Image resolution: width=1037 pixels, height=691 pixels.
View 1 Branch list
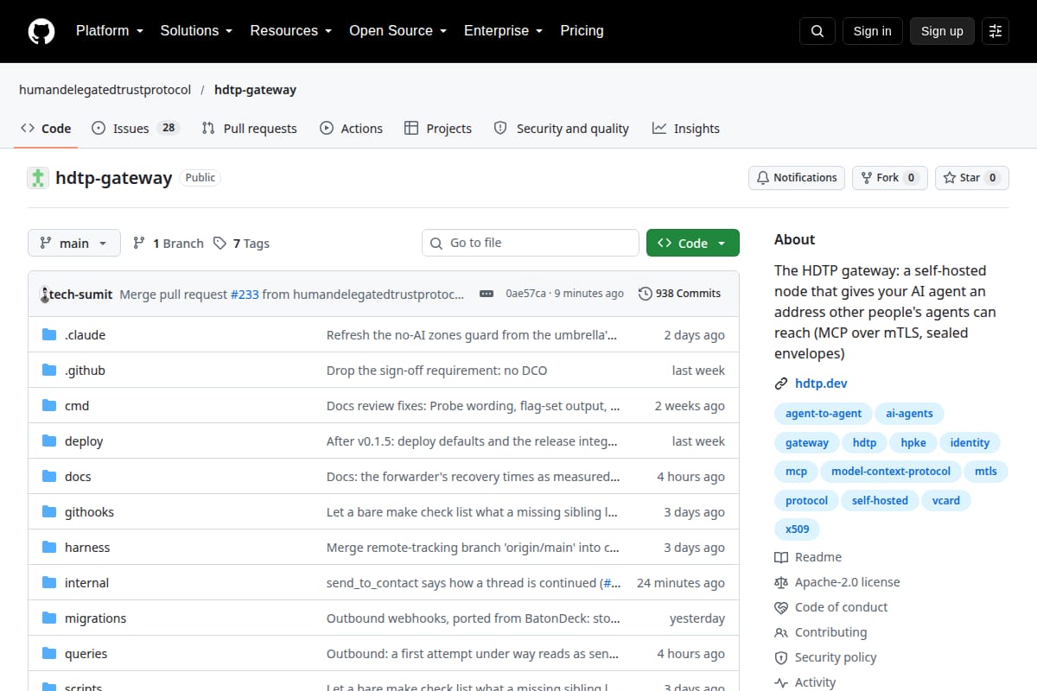pos(169,244)
